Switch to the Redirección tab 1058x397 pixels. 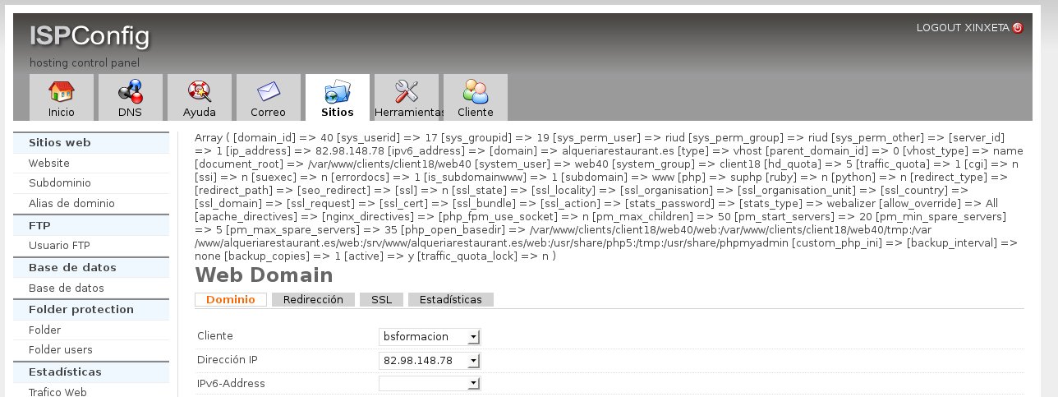tap(312, 300)
